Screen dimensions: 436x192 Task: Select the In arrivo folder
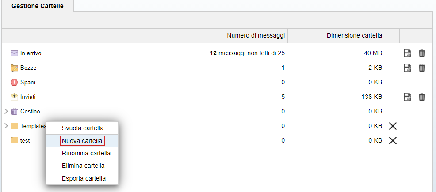click(x=31, y=53)
